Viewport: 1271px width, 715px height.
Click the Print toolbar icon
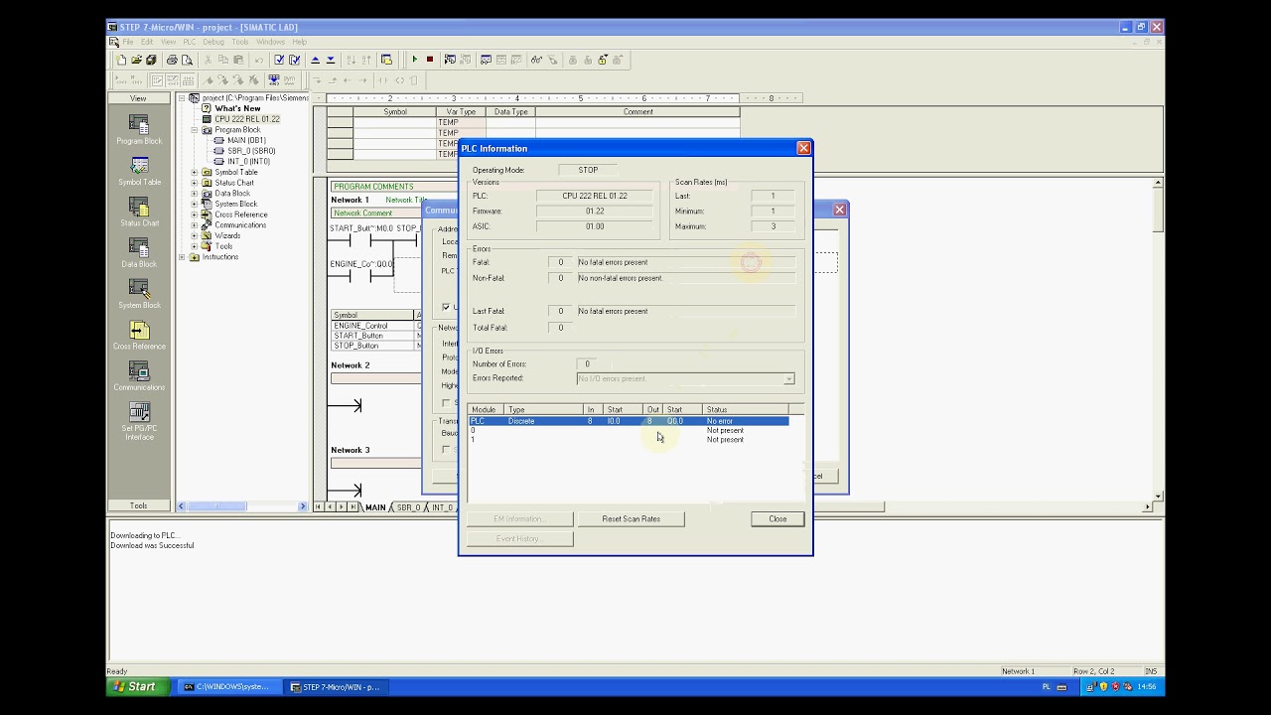(172, 60)
